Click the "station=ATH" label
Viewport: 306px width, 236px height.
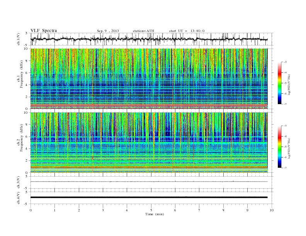[143, 31]
